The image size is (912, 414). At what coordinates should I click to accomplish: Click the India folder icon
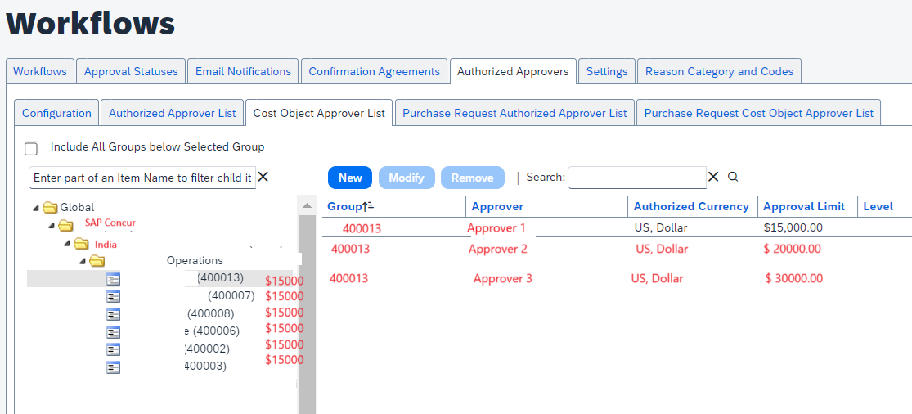[81, 243]
